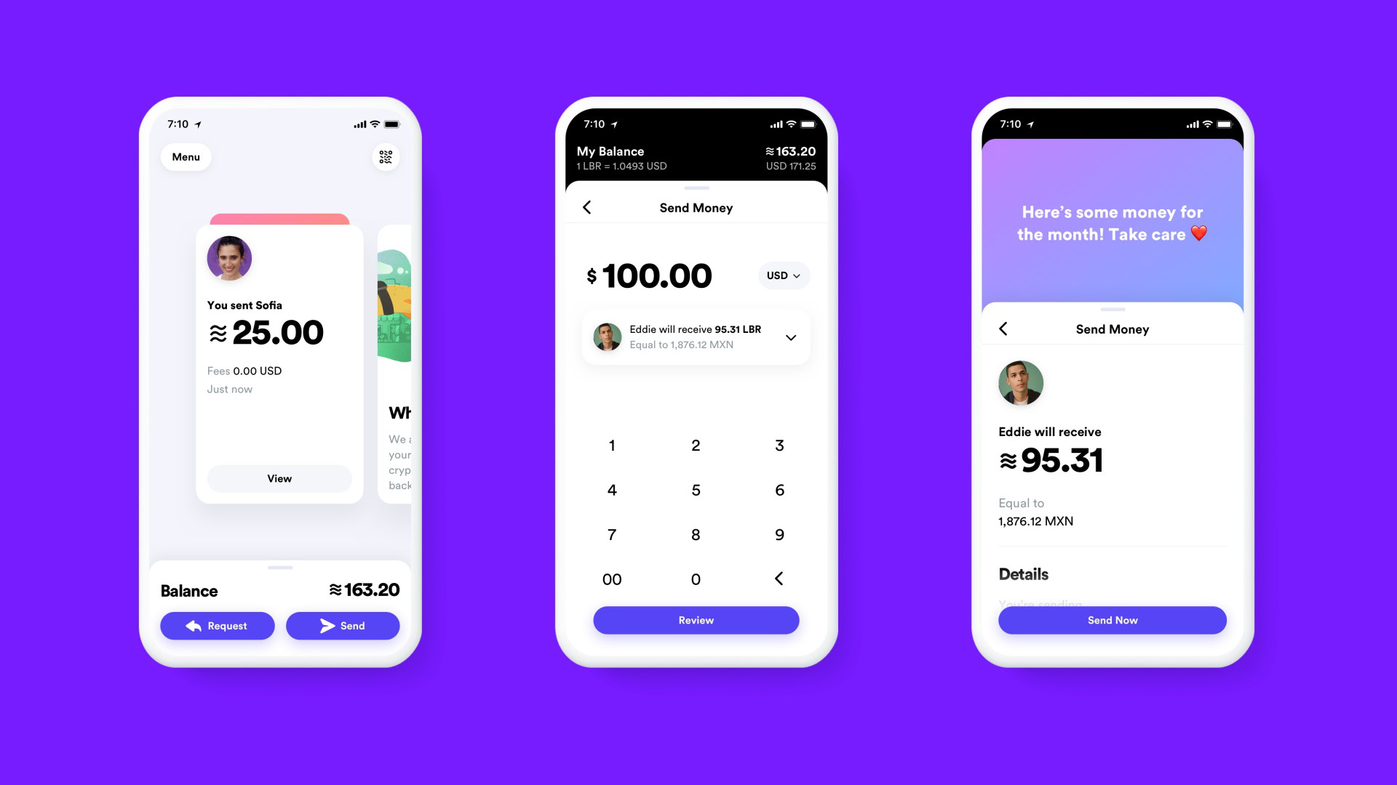The image size is (1397, 785).
Task: Tap the View button on Sofia transaction
Action: [278, 478]
